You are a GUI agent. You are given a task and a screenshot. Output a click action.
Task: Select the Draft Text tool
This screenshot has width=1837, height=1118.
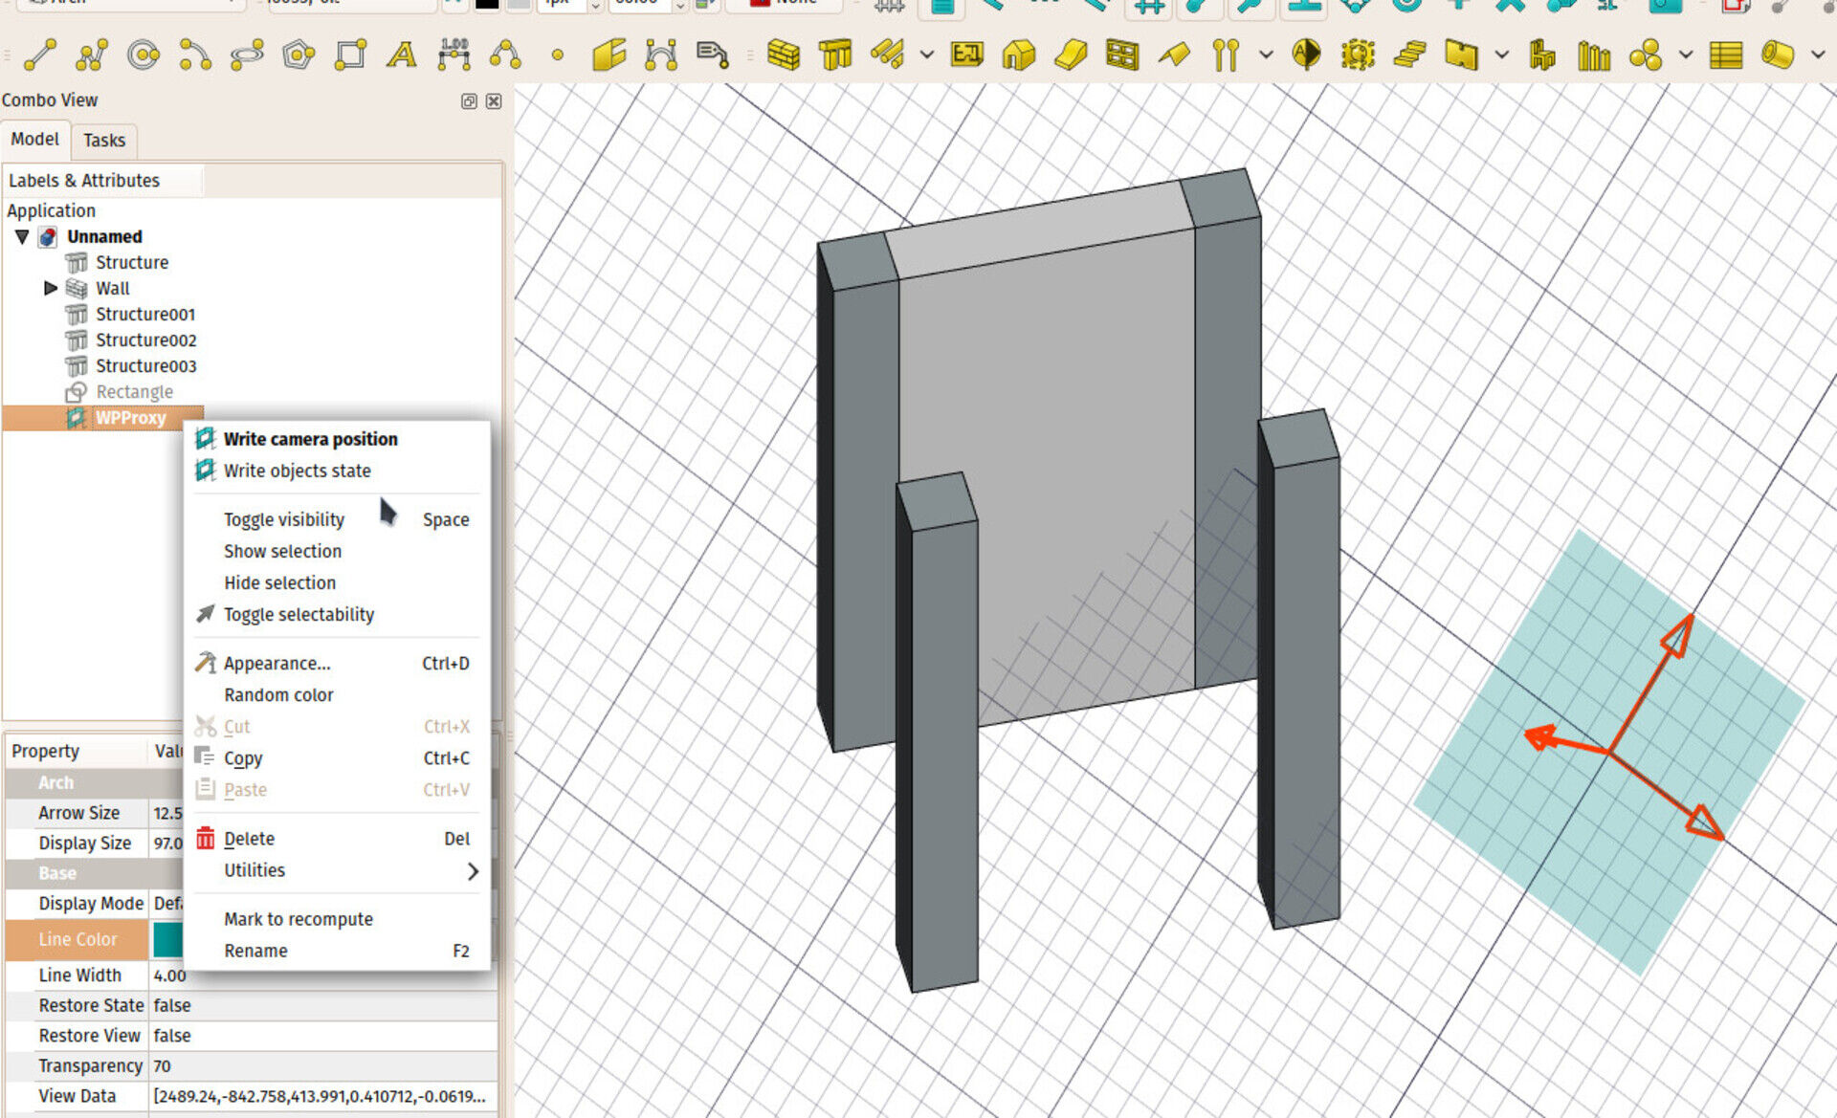[x=402, y=55]
